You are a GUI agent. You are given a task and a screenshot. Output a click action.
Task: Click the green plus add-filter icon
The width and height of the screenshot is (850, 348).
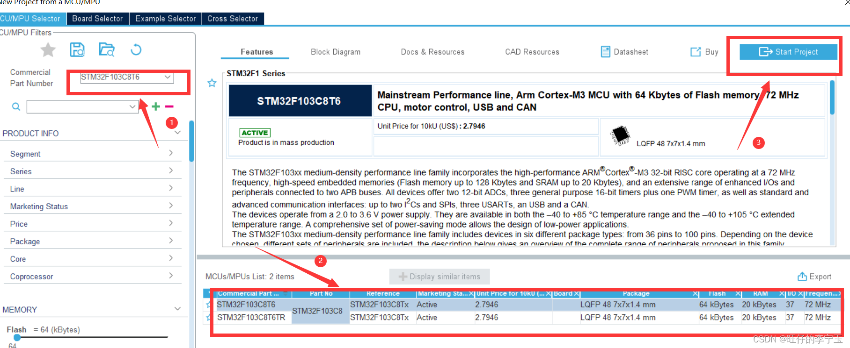pos(156,107)
